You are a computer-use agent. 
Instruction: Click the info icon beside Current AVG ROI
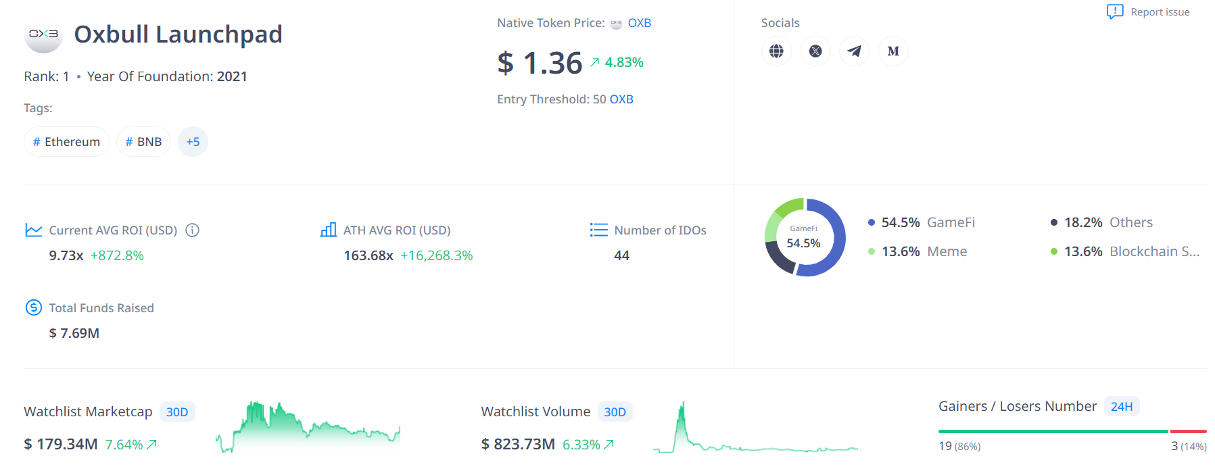pyautogui.click(x=193, y=230)
